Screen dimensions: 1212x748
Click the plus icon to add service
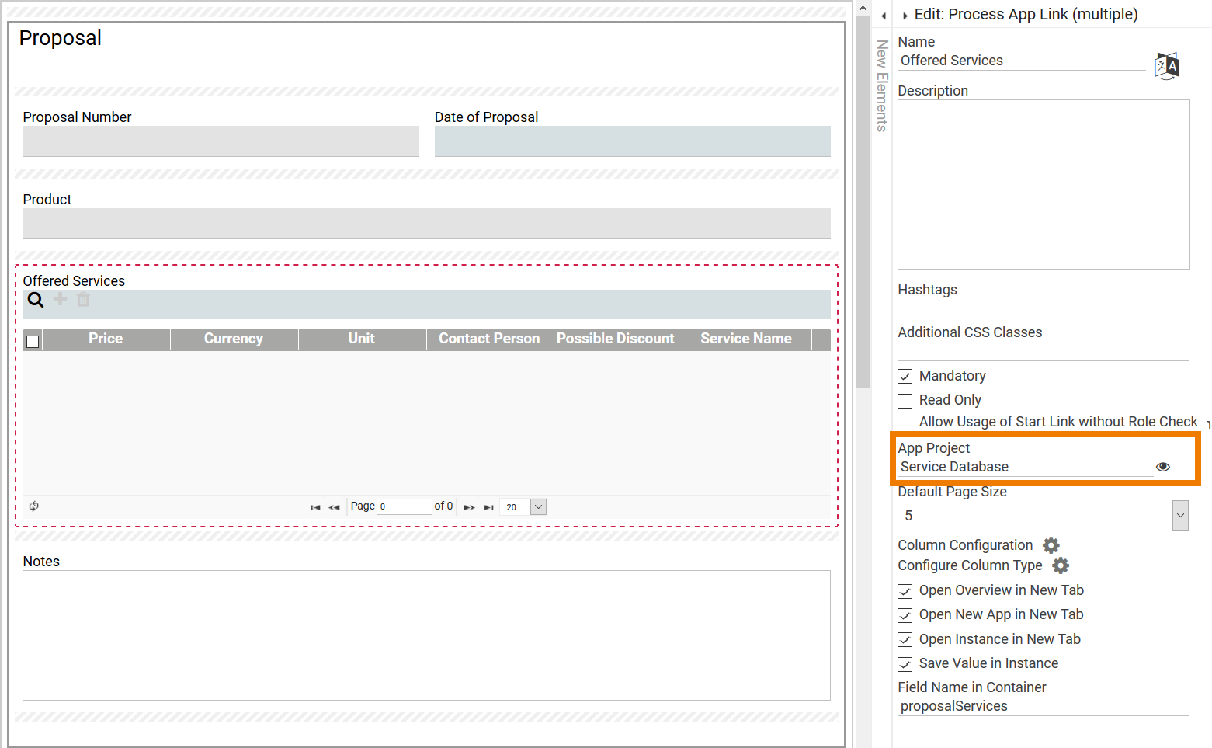tap(60, 300)
